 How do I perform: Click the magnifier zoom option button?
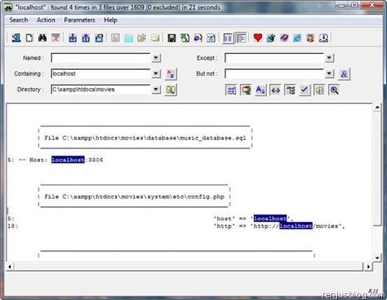(x=334, y=90)
